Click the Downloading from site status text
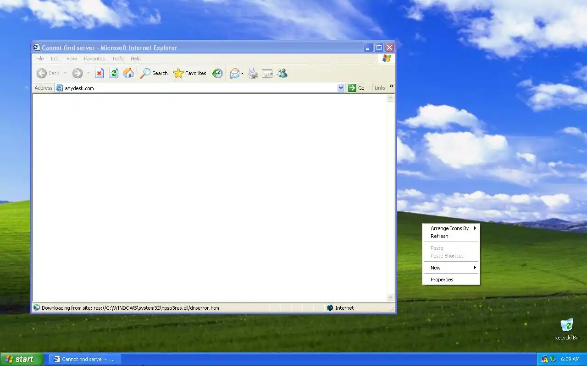The height and width of the screenshot is (366, 587). click(x=130, y=308)
